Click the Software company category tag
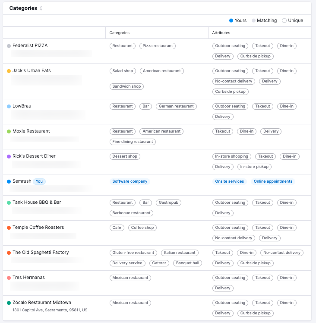Viewport: 316px width, 323px height. [130, 181]
